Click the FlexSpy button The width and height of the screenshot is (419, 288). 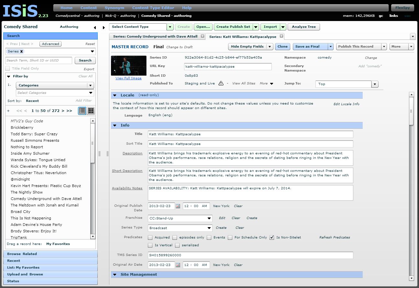(402, 8)
